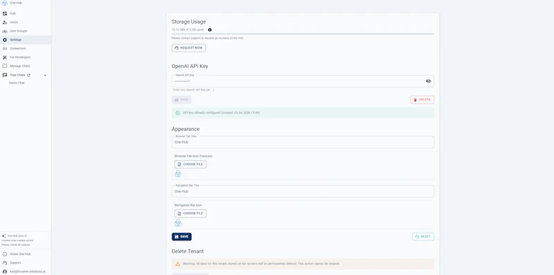The image size is (554, 275).
Task: Choose file for Browser Tab Icon favicon
Action: 190,164
